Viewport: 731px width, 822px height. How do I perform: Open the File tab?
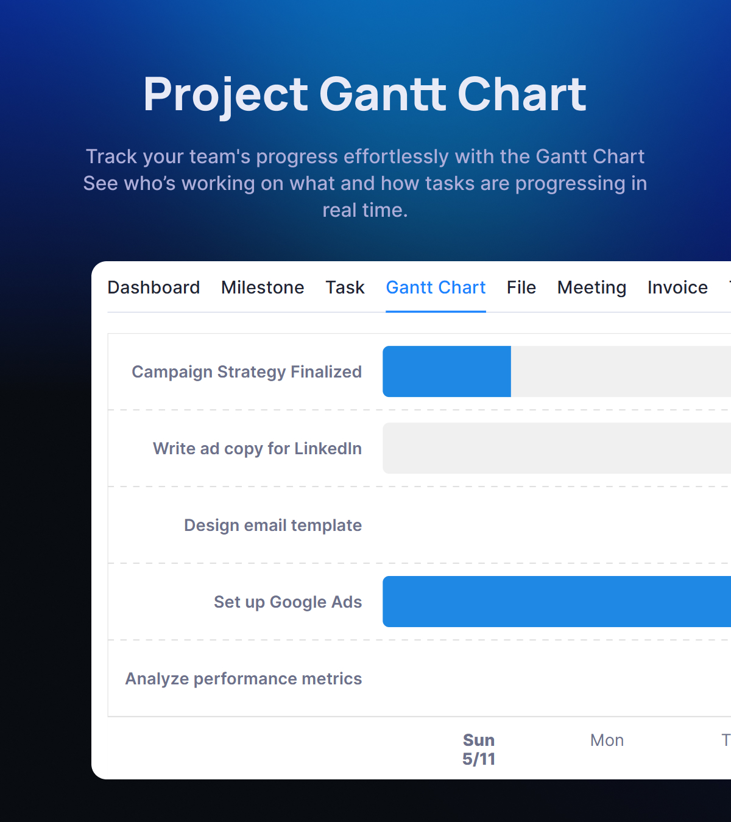coord(521,287)
